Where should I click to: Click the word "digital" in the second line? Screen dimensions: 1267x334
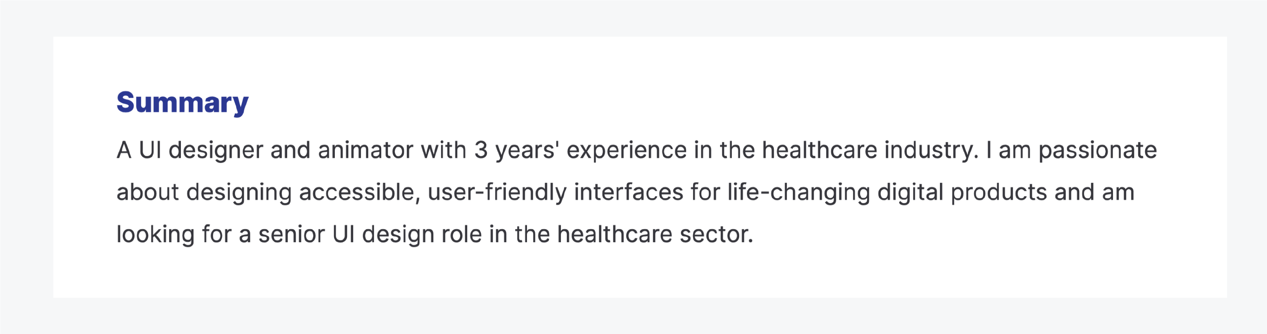[910, 192]
